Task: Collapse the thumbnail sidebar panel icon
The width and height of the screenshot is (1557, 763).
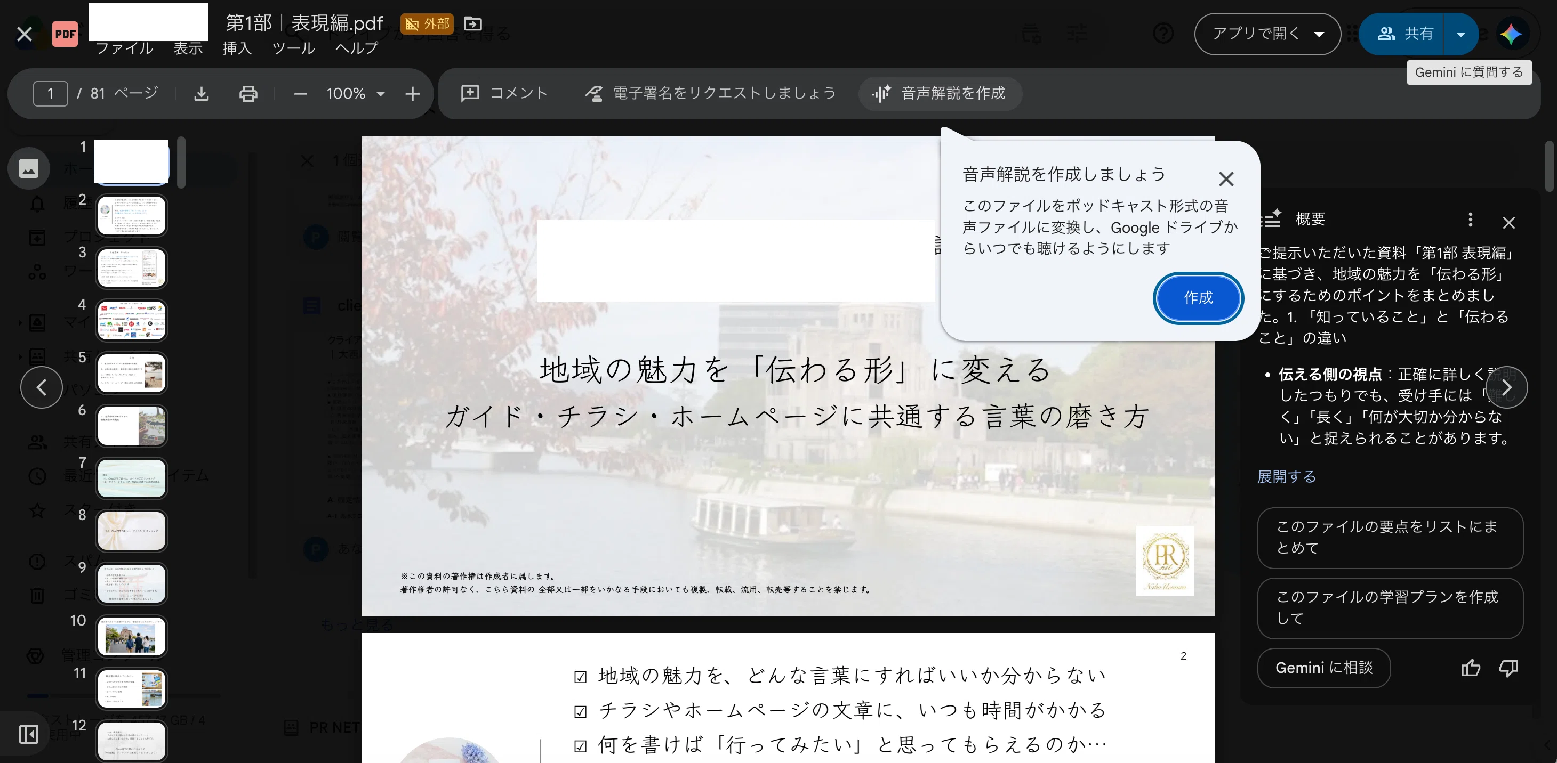Action: (x=28, y=734)
